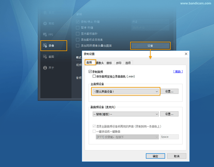Select the 录像 video icon in sidebar

pos(45,46)
